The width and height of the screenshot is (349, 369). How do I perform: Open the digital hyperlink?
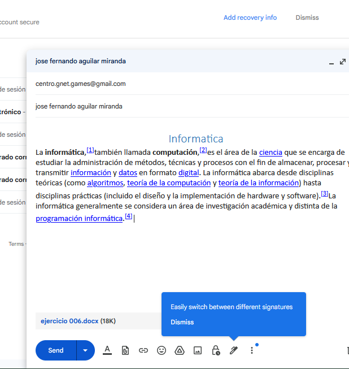click(189, 173)
